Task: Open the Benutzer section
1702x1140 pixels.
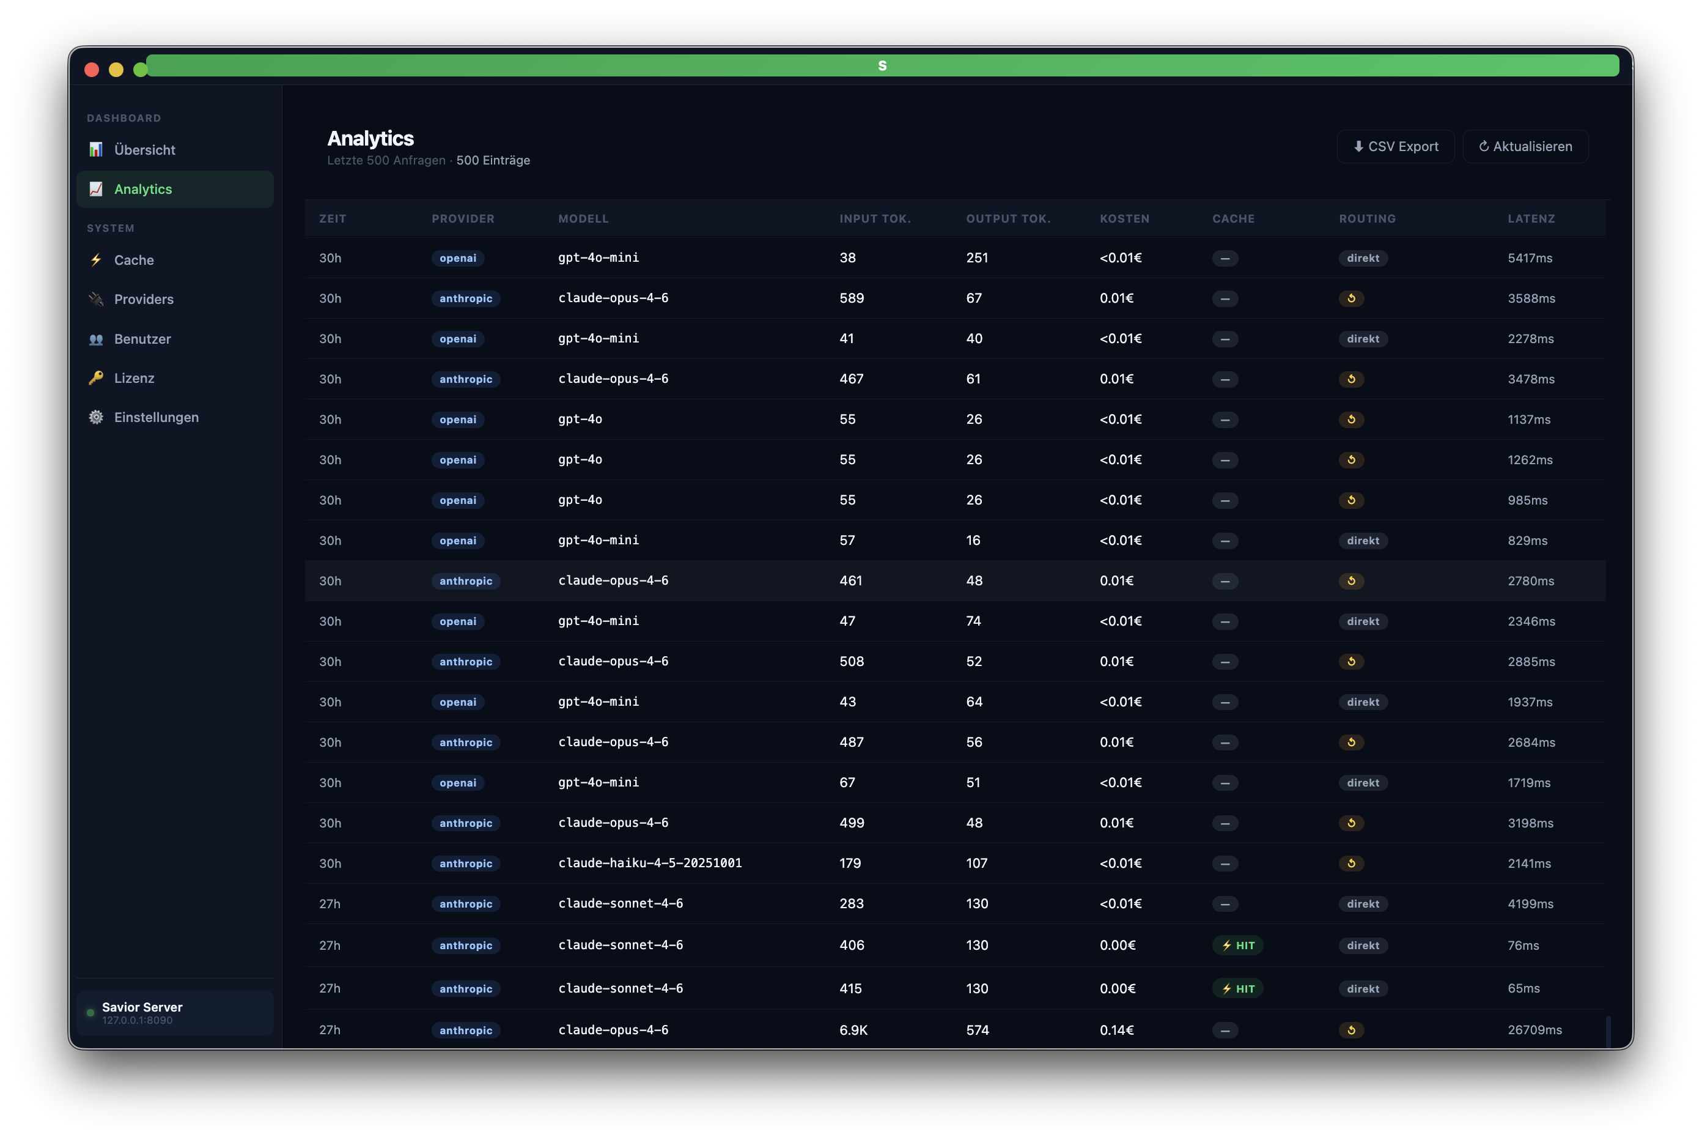Action: click(x=142, y=339)
